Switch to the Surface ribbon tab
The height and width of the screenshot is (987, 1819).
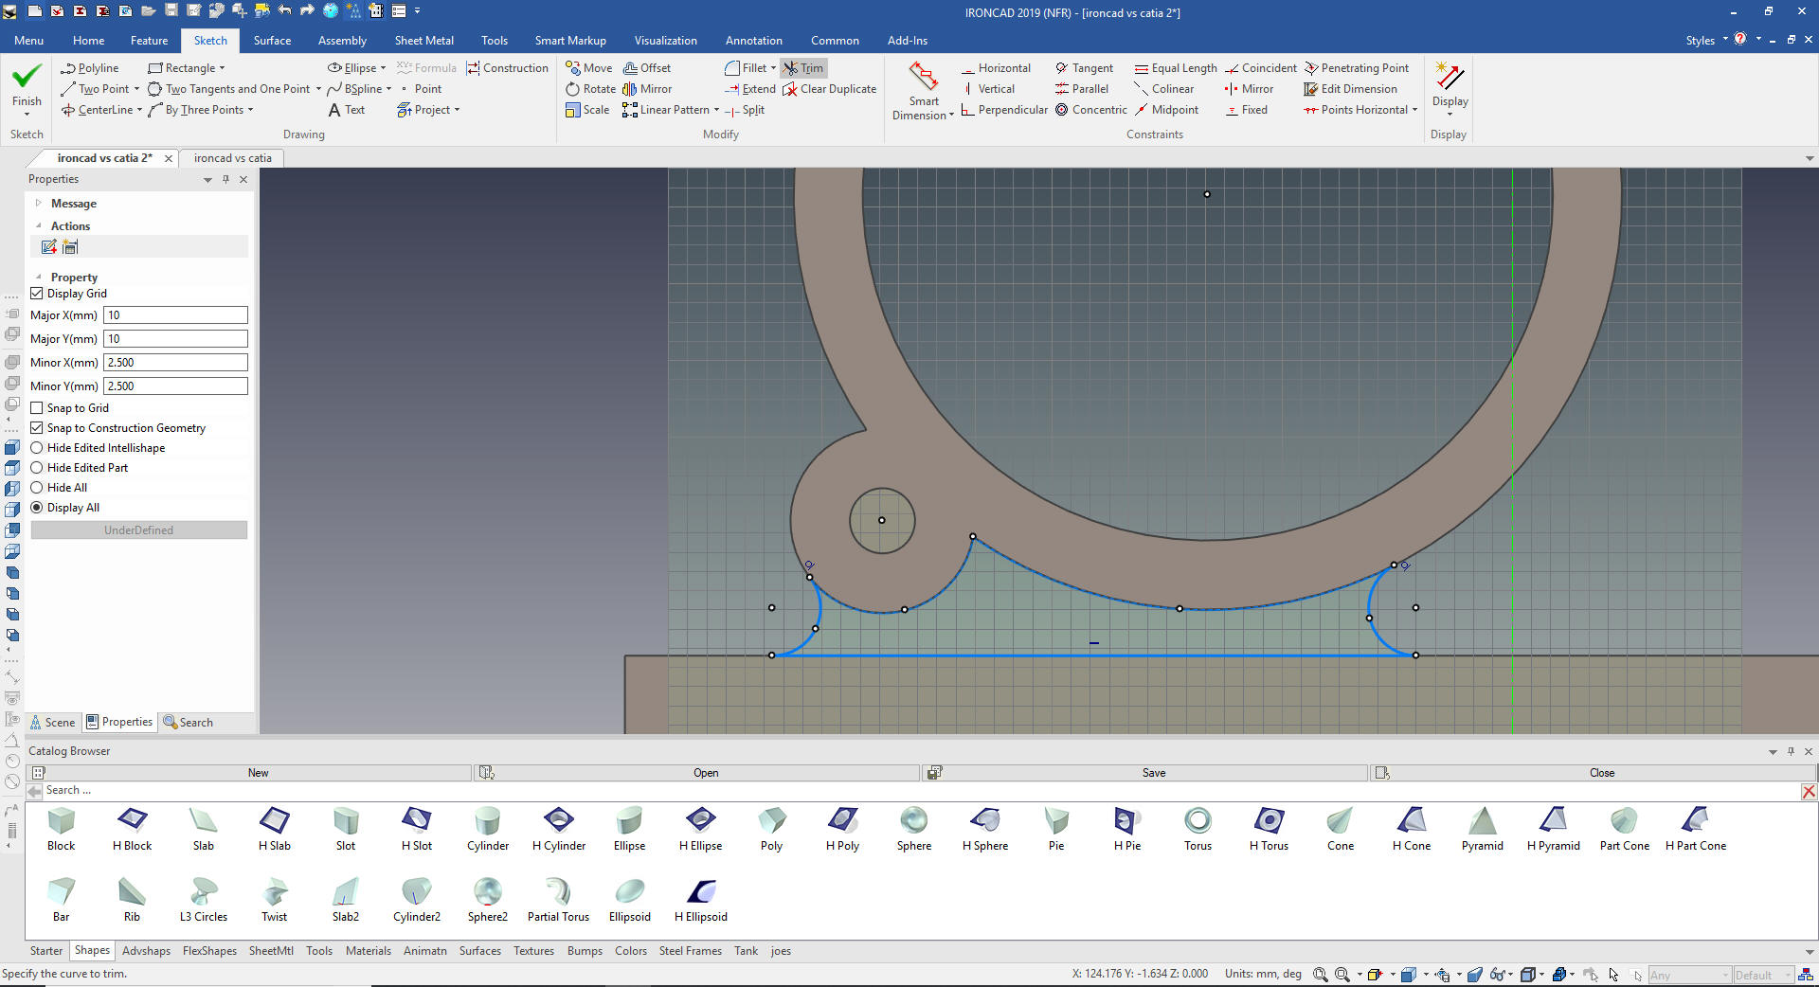[272, 41]
